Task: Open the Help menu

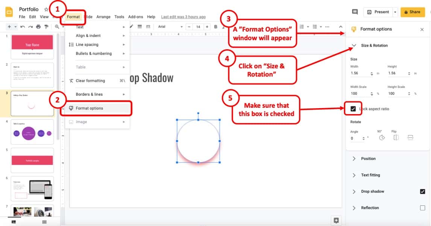Action: [x=151, y=17]
